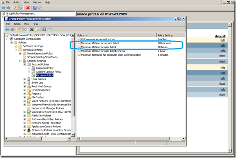Click the black Delete X in Editor toolbar
The width and height of the screenshot is (236, 158).
point(31,29)
